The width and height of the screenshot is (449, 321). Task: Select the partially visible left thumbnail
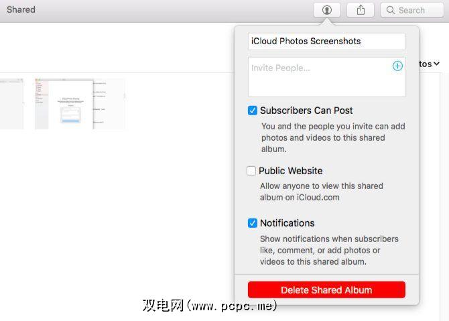[11, 104]
